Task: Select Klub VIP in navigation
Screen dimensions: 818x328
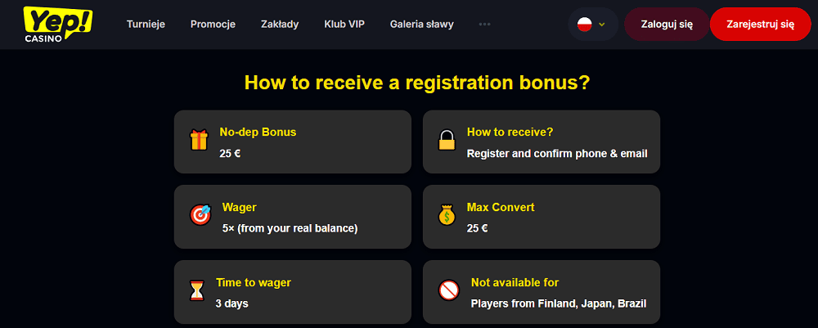Action: click(x=344, y=24)
